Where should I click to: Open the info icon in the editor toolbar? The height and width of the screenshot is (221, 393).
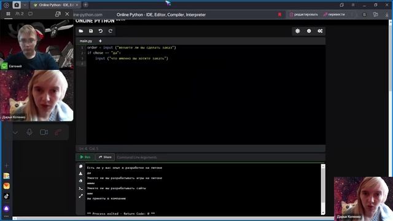click(309, 31)
